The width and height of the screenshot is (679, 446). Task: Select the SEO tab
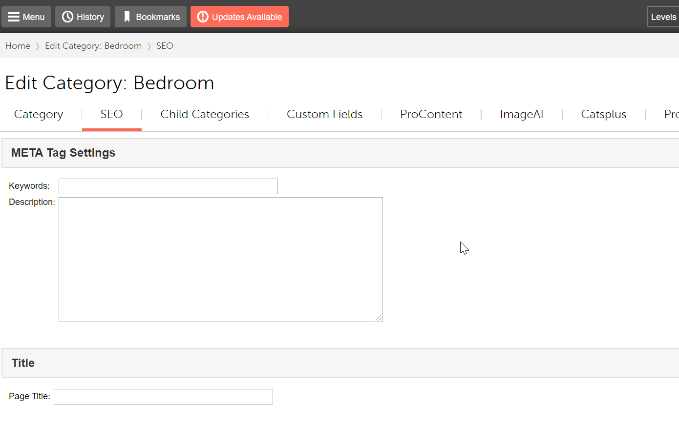pos(111,114)
